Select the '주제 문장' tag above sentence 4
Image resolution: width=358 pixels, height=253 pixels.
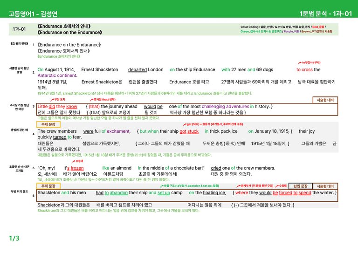coord(48,124)
